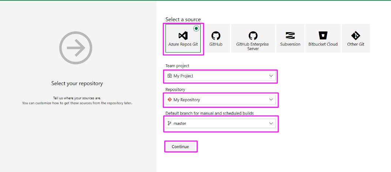
Task: Click the 'Repository' field label
Action: [175, 89]
